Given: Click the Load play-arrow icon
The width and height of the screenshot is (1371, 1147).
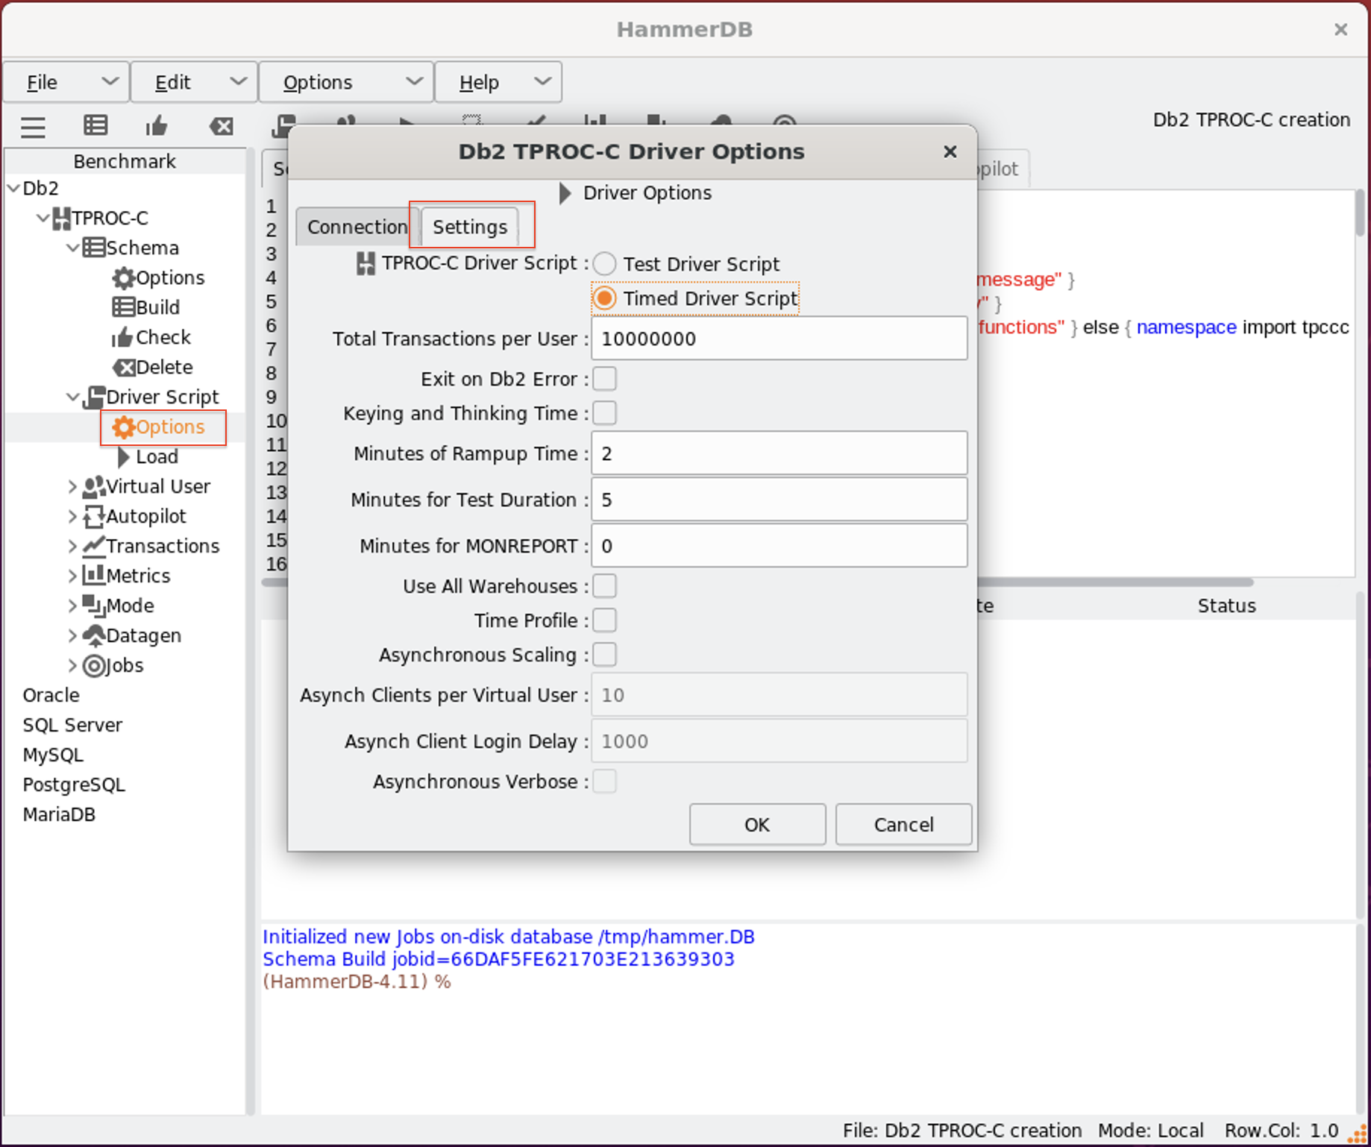Looking at the screenshot, I should coord(124,456).
